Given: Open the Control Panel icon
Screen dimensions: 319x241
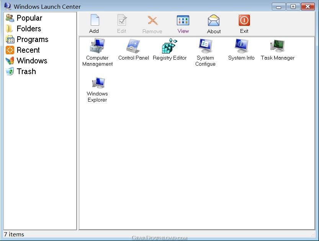Looking at the screenshot, I should pyautogui.click(x=133, y=46).
